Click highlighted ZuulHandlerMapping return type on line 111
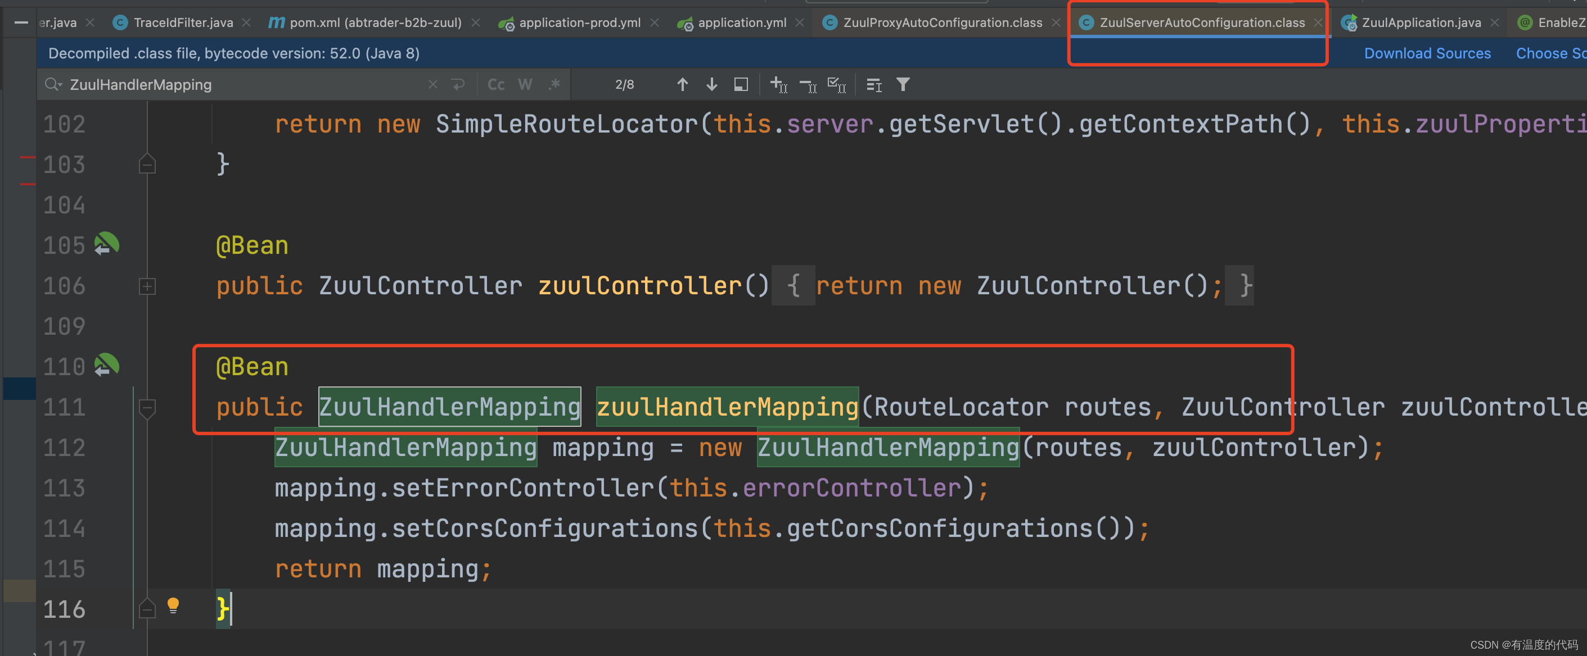 point(450,407)
